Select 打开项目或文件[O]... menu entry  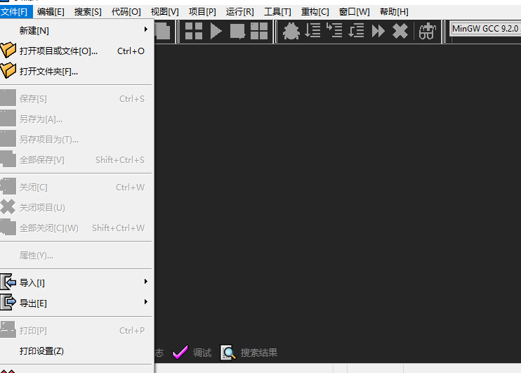(x=59, y=51)
